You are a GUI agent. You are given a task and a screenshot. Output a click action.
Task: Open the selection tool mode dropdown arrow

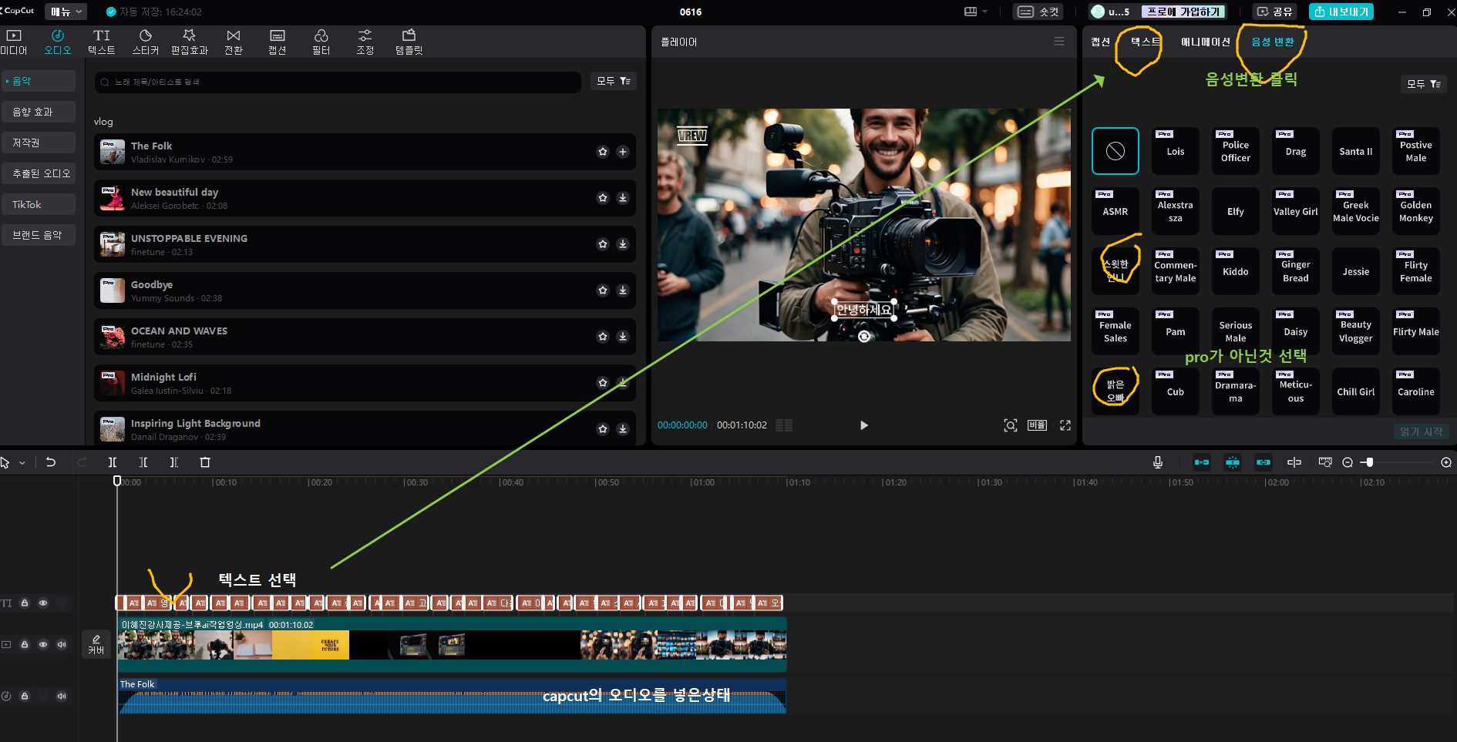click(22, 463)
